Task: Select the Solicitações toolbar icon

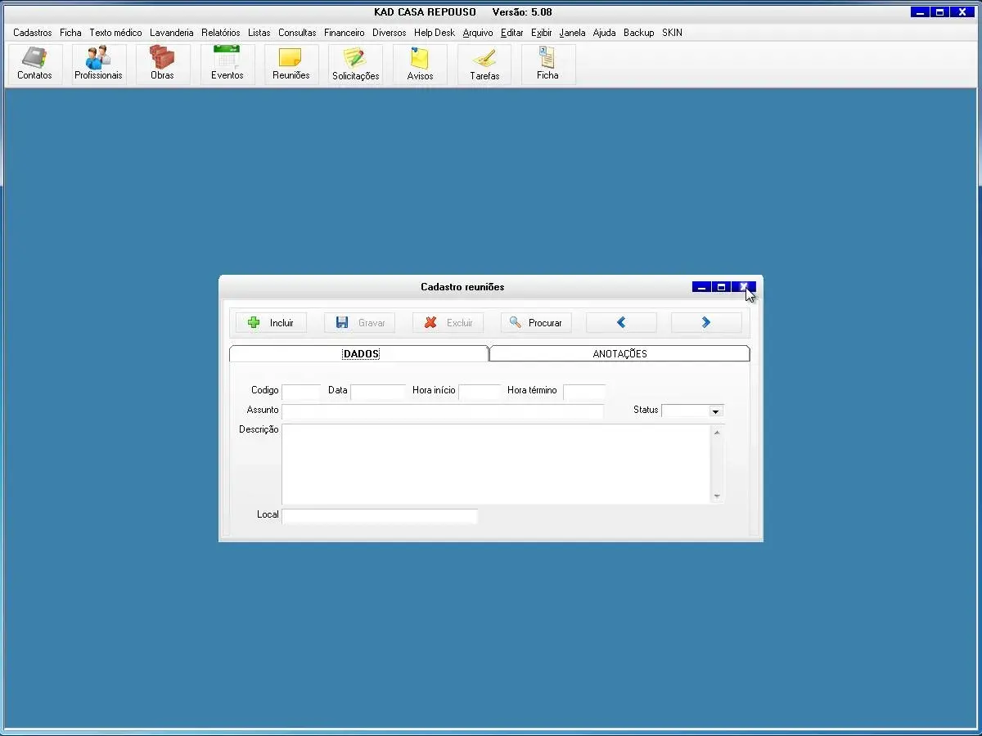Action: click(x=355, y=64)
